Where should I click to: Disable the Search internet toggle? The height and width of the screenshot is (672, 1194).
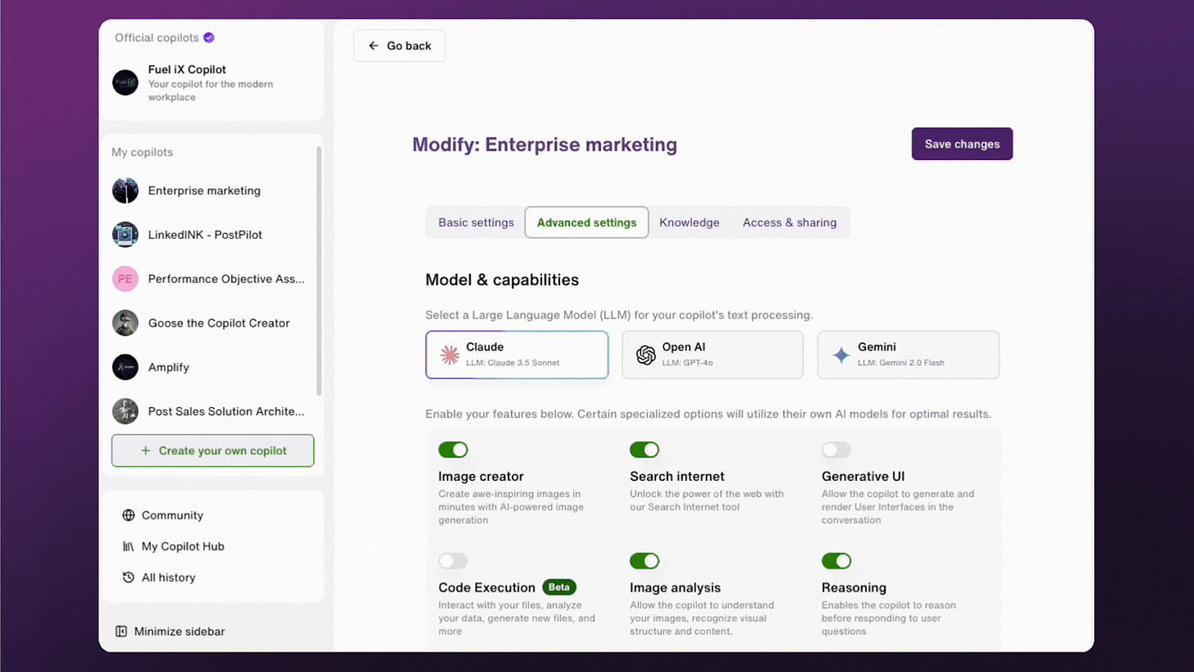645,450
